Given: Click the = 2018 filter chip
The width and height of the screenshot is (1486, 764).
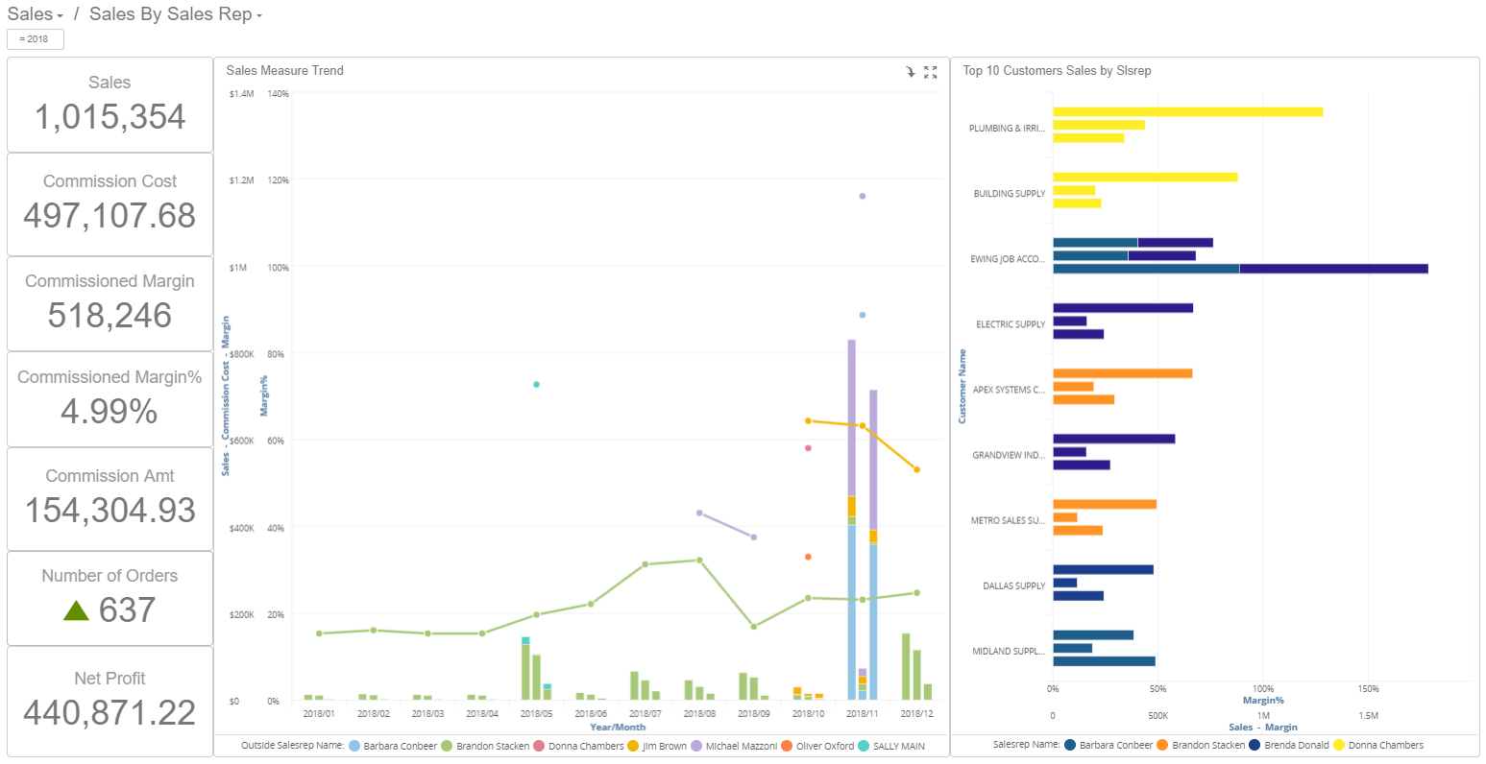Looking at the screenshot, I should click(x=35, y=38).
